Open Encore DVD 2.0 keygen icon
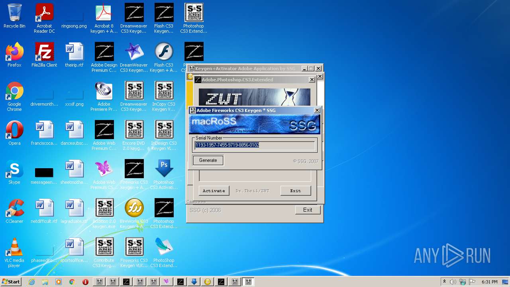This screenshot has height=287, width=510. point(134,136)
